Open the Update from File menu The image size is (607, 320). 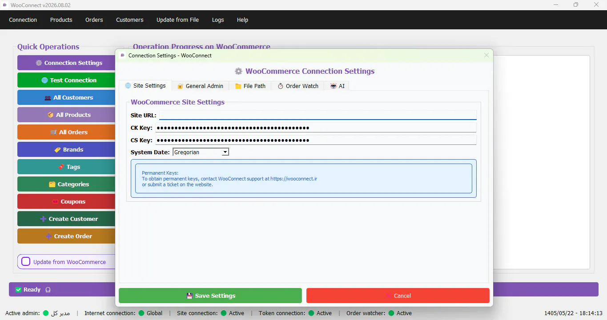[177, 20]
